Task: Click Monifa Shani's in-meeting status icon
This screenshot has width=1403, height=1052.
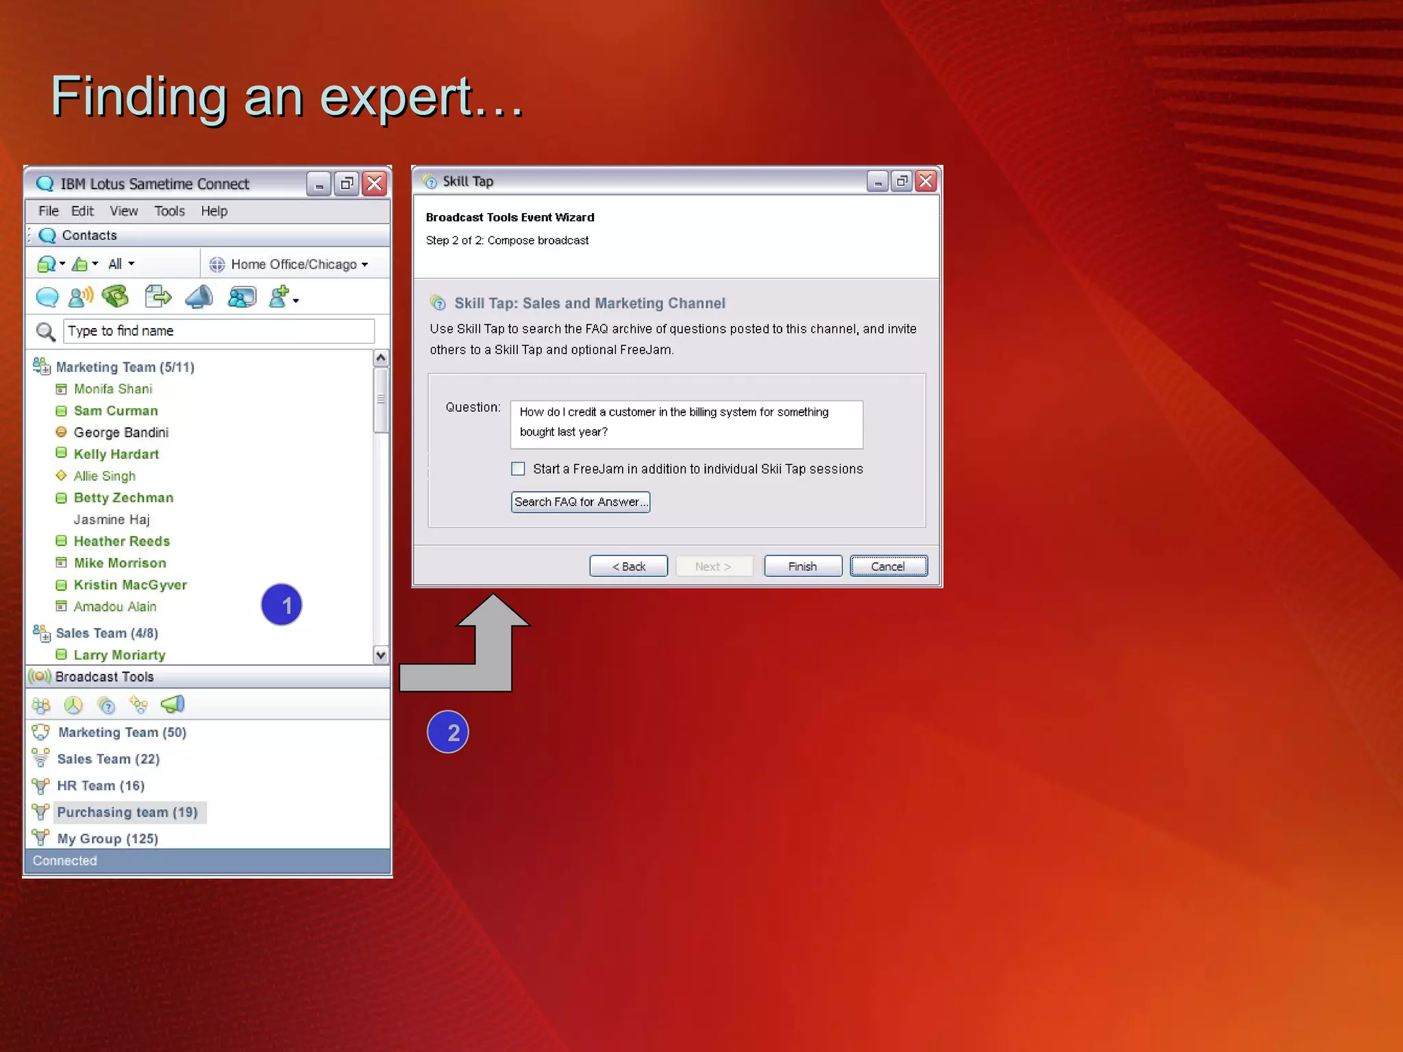Action: (x=61, y=389)
